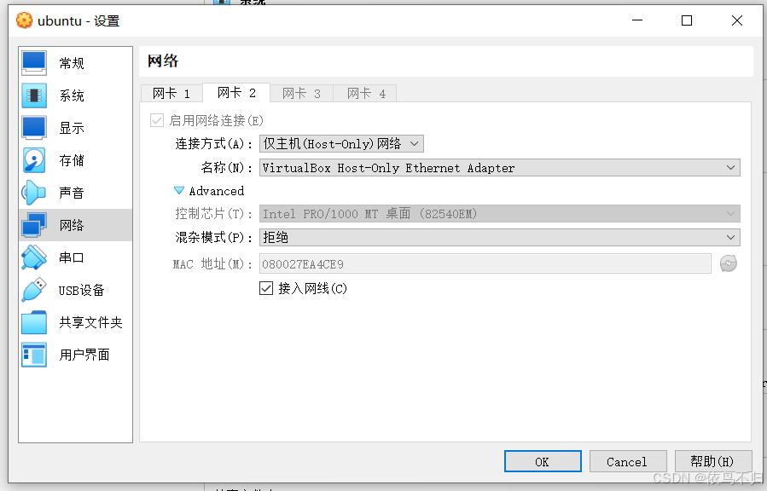Open help with the 帮助(H) button
The image size is (767, 491).
click(x=712, y=461)
